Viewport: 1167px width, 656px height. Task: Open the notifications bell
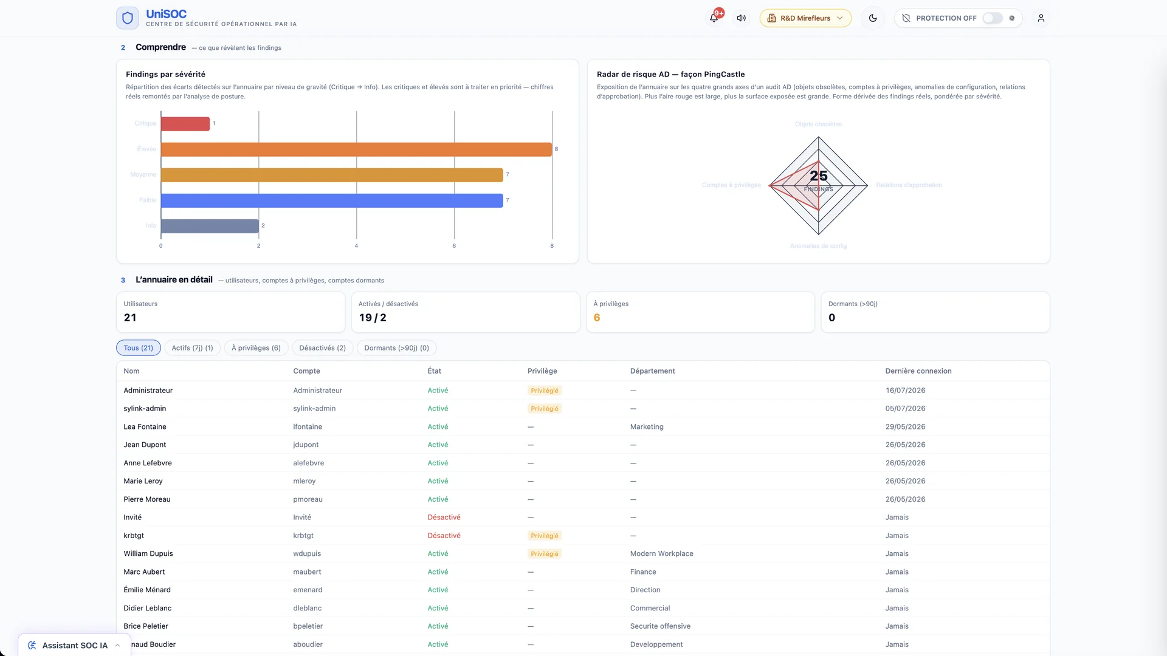[714, 18]
